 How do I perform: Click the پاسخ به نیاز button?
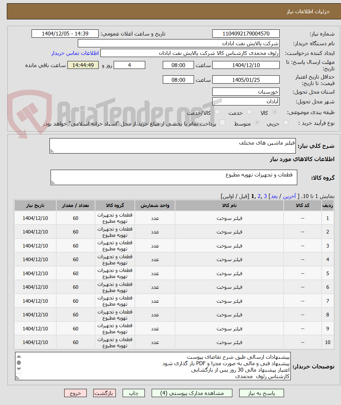261,393
